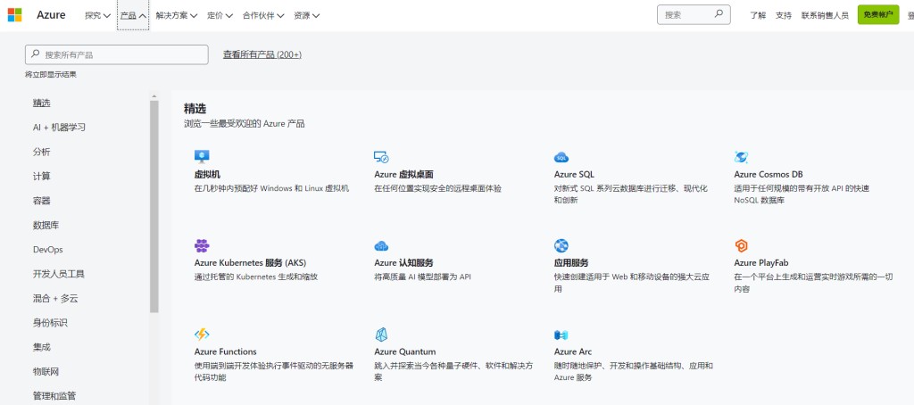Select the 混合 + 多云 category
Image resolution: width=914 pixels, height=405 pixels.
click(x=55, y=298)
